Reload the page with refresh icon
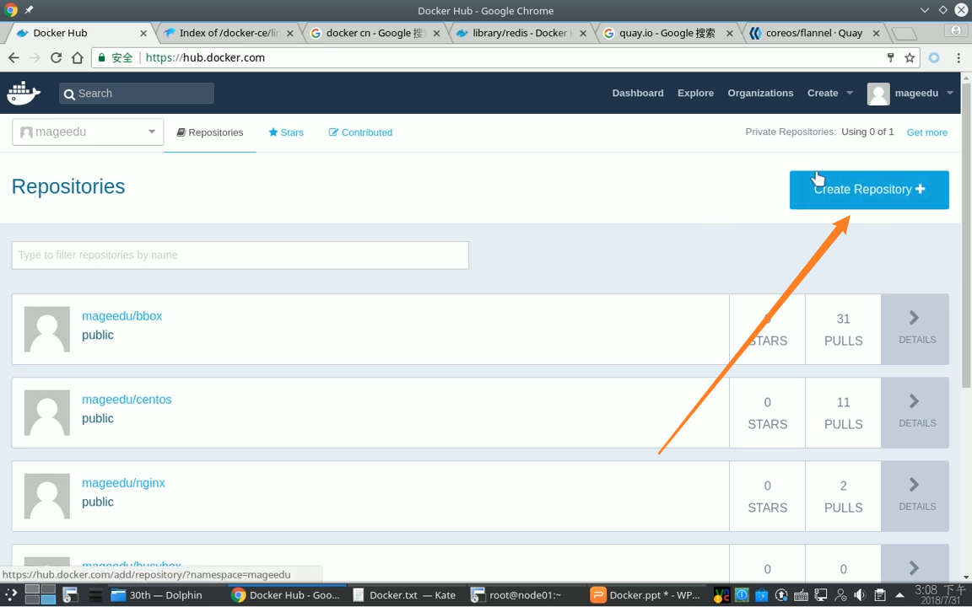972x607 pixels. (56, 57)
